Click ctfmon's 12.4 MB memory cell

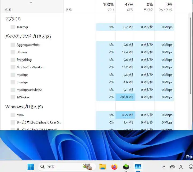click(x=125, y=52)
